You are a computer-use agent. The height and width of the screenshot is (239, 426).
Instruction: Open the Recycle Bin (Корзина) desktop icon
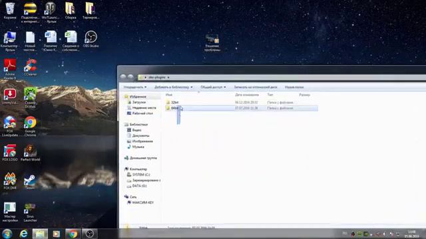[10, 11]
